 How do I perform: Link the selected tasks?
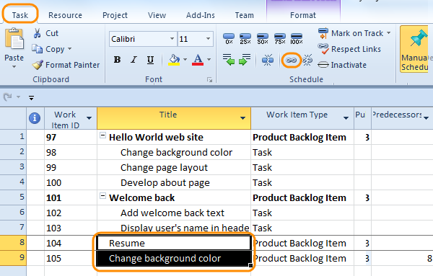pyautogui.click(x=291, y=60)
